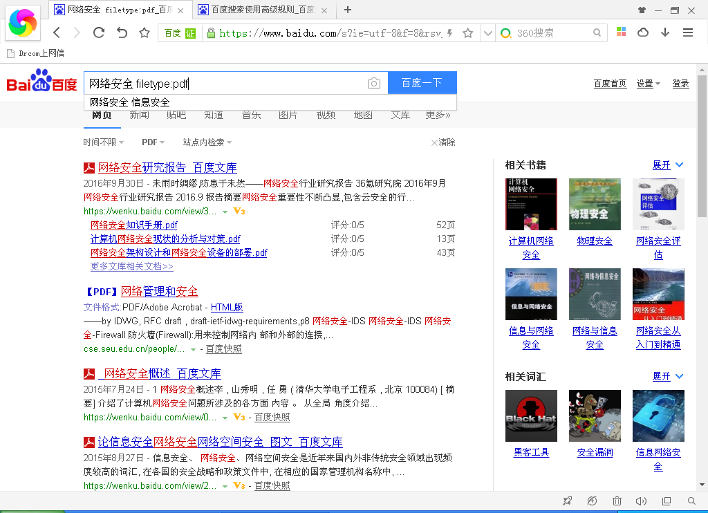
Task: Click the Baidu logo
Action: (x=41, y=81)
